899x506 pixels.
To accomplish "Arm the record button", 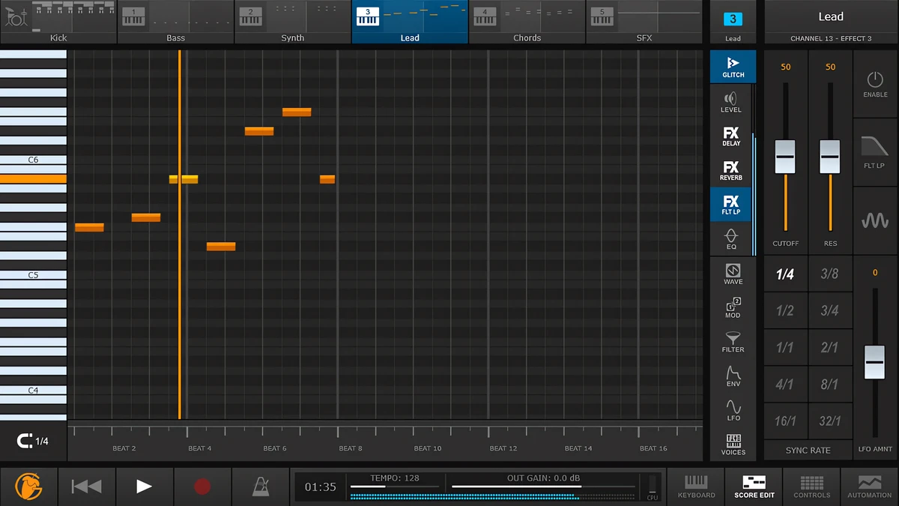I will 202,487.
